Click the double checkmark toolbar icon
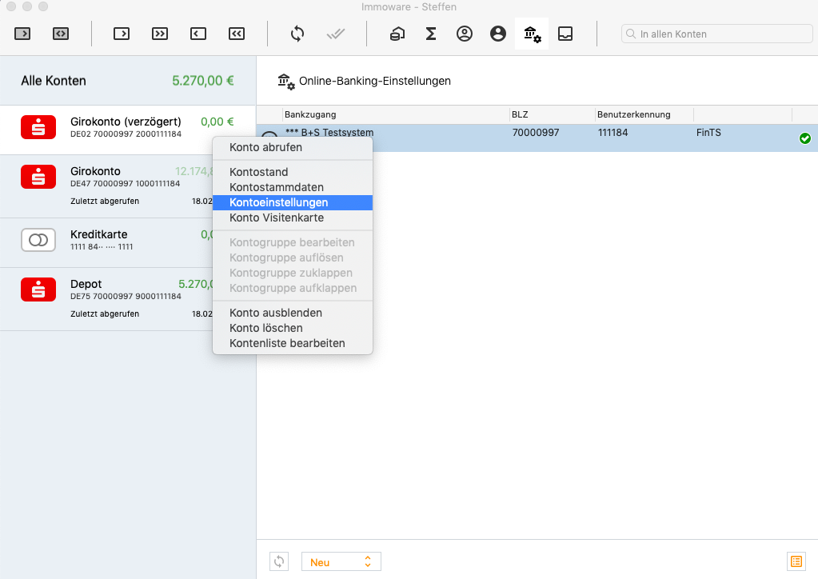The image size is (818, 579). pos(336,34)
